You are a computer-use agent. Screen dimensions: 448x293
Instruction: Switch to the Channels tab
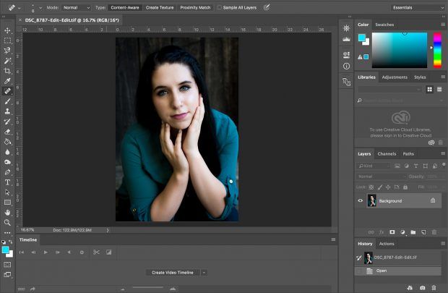387,153
